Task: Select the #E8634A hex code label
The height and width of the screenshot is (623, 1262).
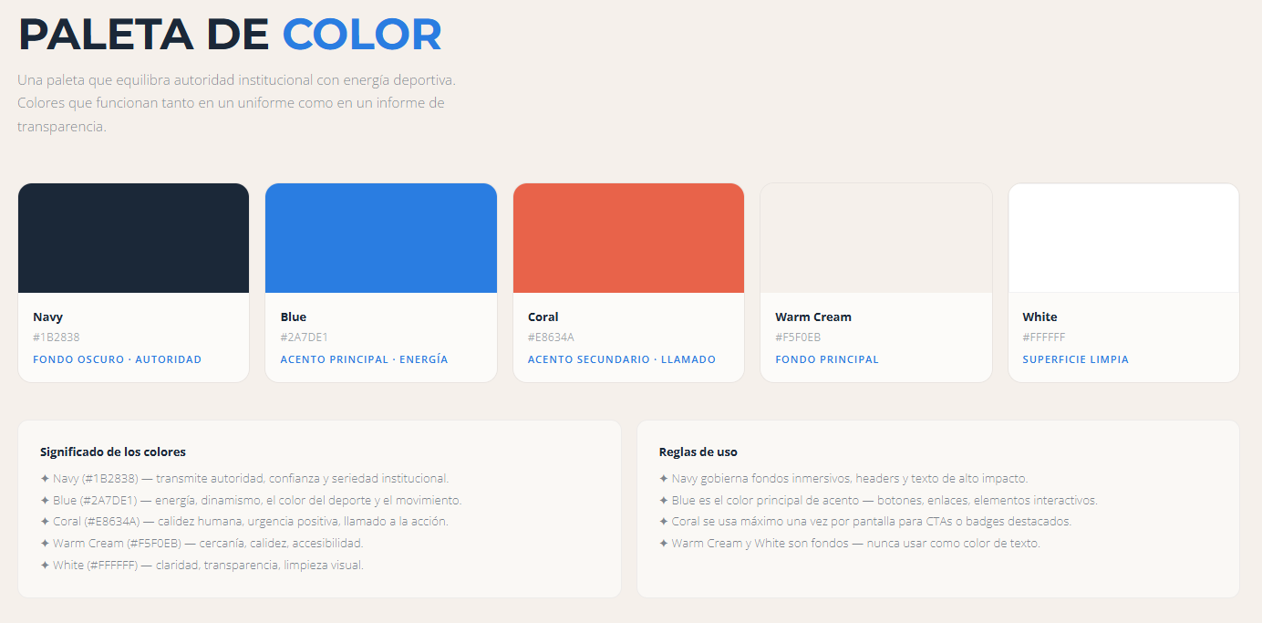Action: coord(552,337)
